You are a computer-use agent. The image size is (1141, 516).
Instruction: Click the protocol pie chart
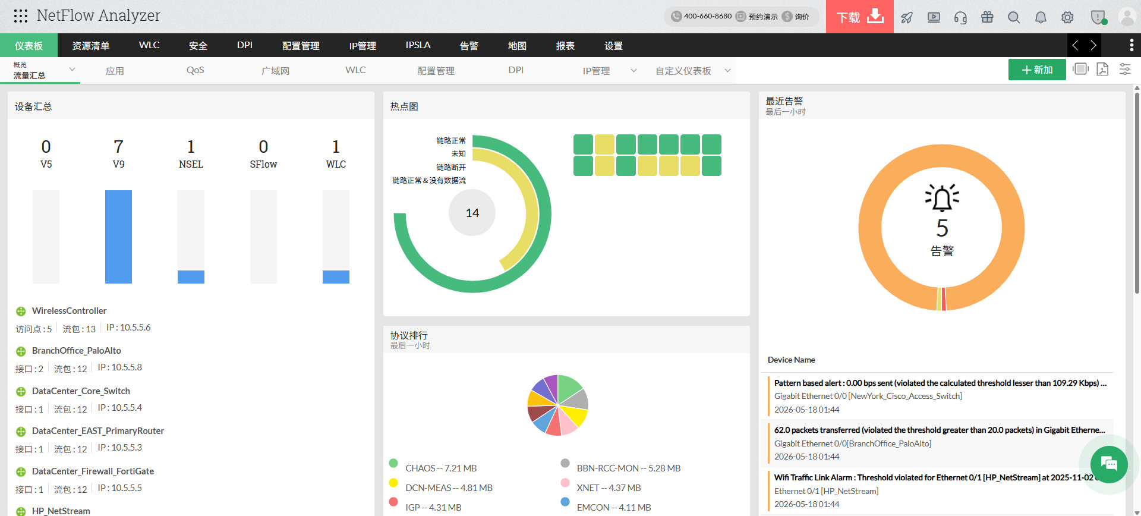(x=558, y=405)
